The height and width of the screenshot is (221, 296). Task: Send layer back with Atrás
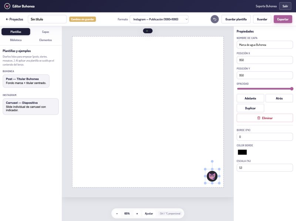[x=279, y=98]
